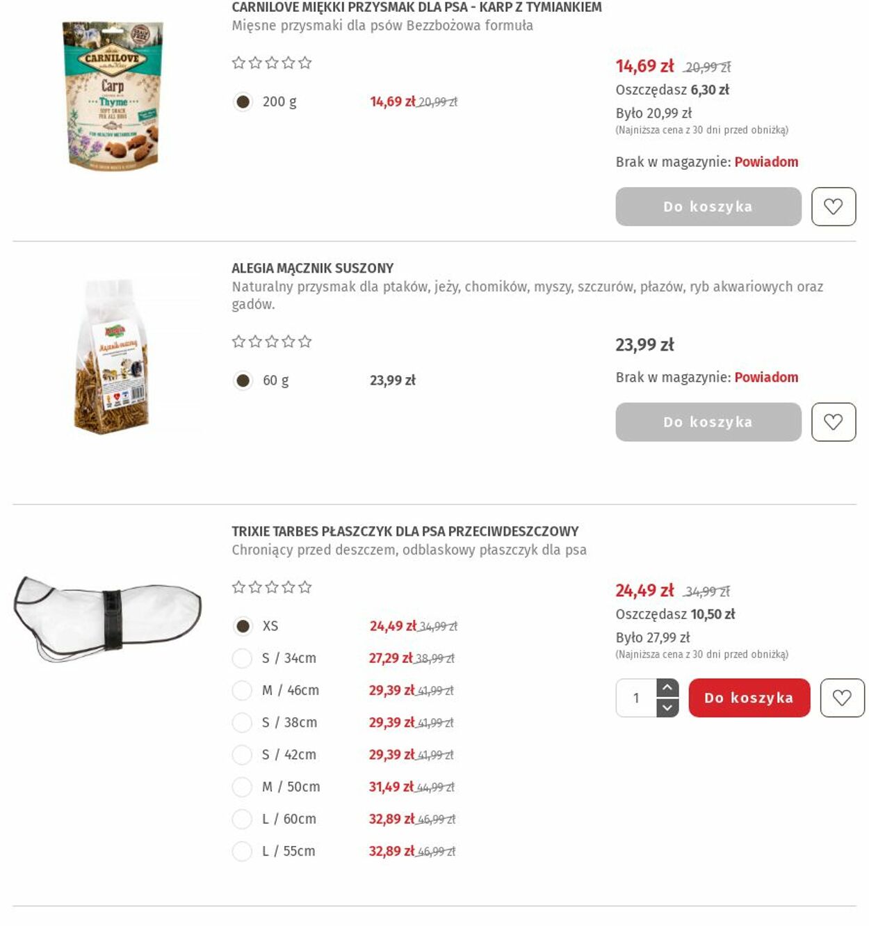Screen dimensions: 869x926
Task: Open the Carnilove Carp Thyme product image
Action: click(113, 95)
